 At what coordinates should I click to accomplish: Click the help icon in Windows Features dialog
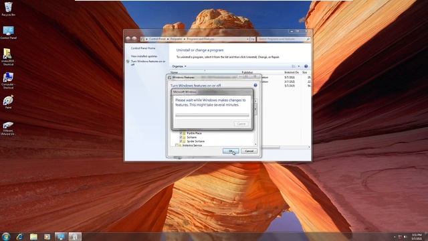(x=255, y=85)
